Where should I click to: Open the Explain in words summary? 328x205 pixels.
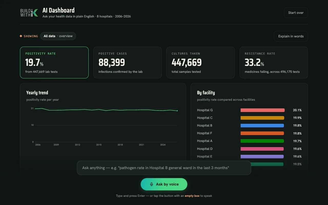291,36
